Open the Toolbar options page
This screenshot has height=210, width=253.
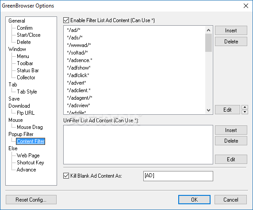[x=25, y=63]
